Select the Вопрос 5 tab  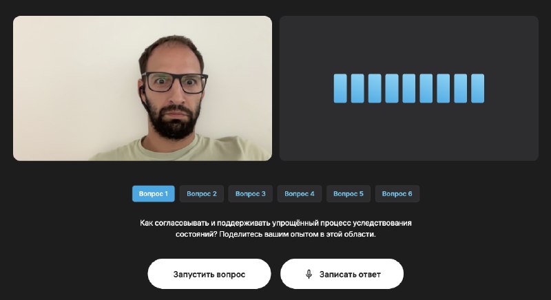pos(349,193)
